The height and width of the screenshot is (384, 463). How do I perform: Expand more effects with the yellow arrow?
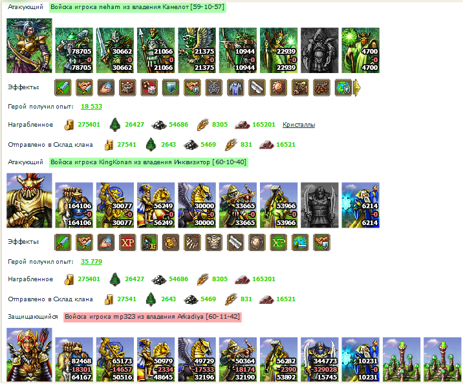[357, 87]
